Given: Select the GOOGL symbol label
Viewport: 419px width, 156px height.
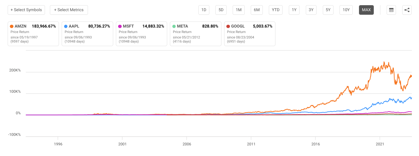Looking at the screenshot, I should (x=238, y=26).
